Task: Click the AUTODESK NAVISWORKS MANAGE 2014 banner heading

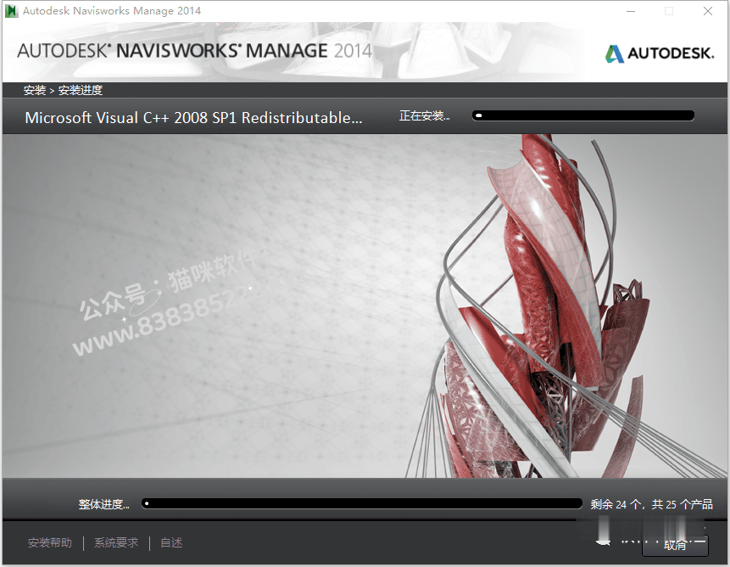Action: click(195, 51)
